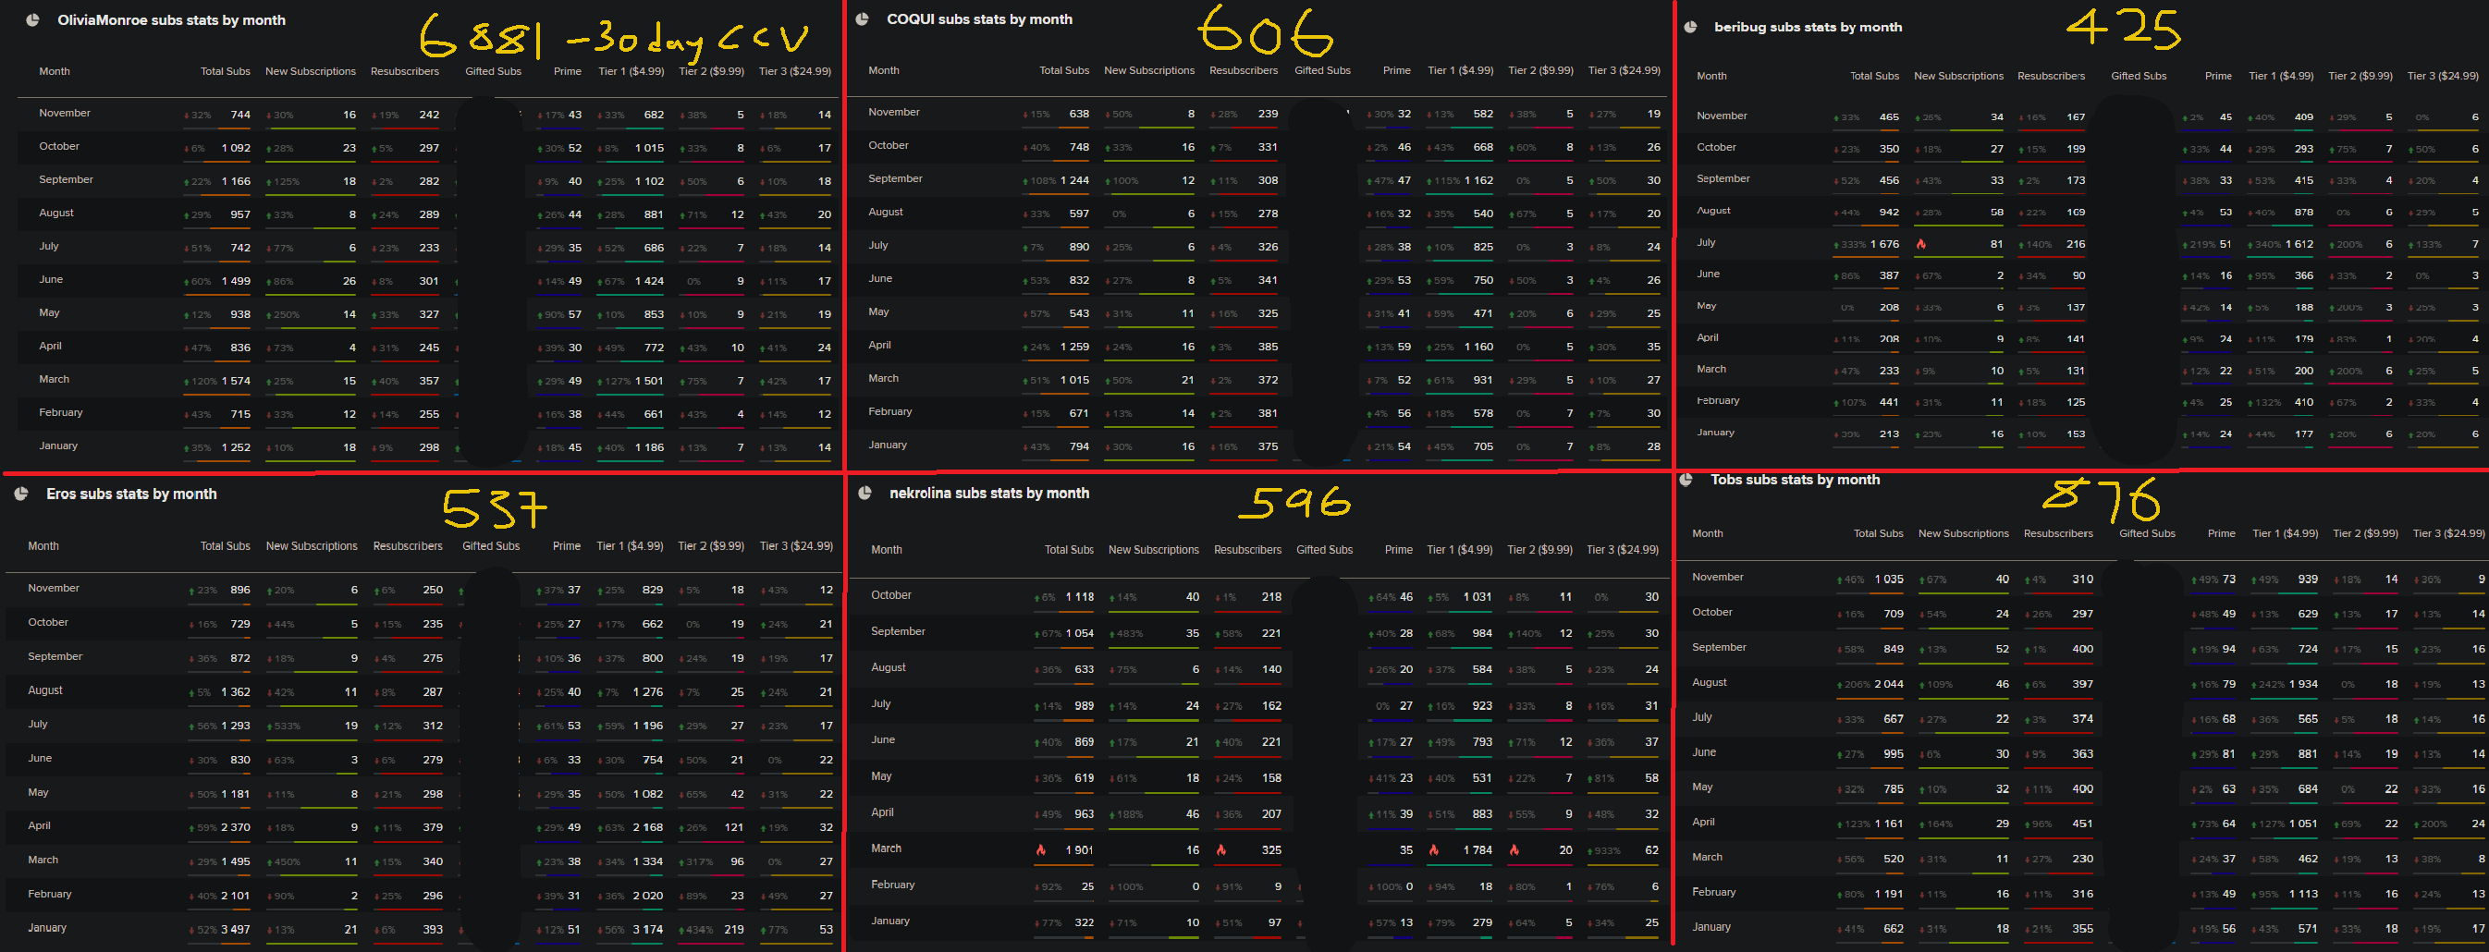
Task: Click beribug July total subs value 1 676
Action: click(1884, 245)
